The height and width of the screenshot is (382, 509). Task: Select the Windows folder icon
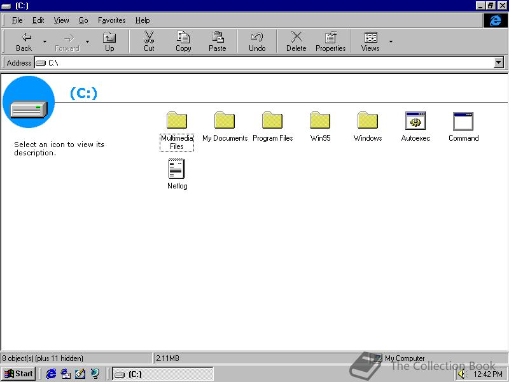click(x=368, y=120)
